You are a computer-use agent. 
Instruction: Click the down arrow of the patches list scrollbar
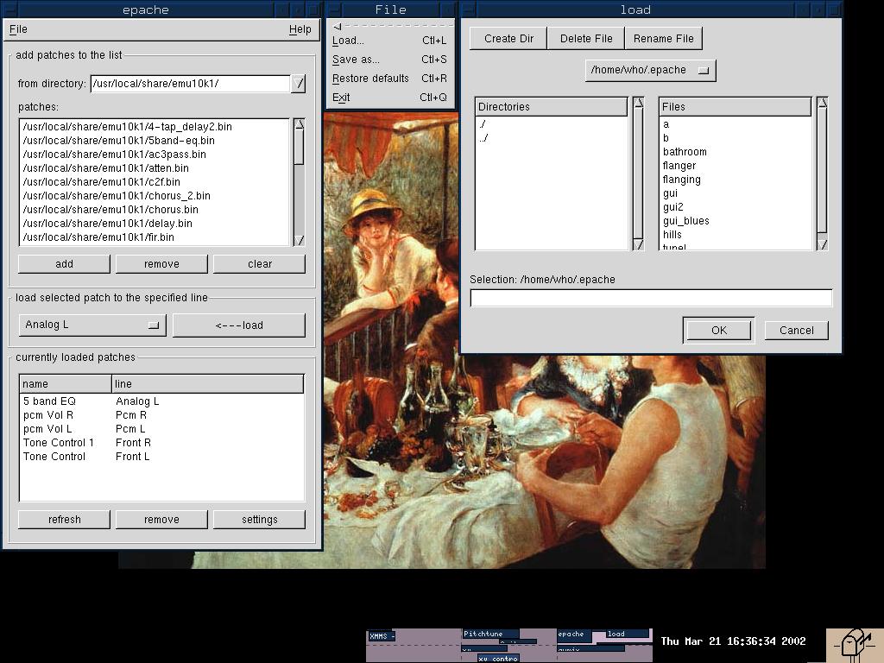[299, 240]
